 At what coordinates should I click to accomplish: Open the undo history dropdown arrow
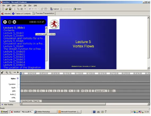(x=33, y=9)
